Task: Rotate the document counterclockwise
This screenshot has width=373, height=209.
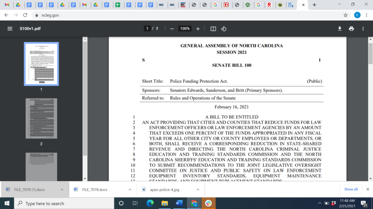Action: 224,29
